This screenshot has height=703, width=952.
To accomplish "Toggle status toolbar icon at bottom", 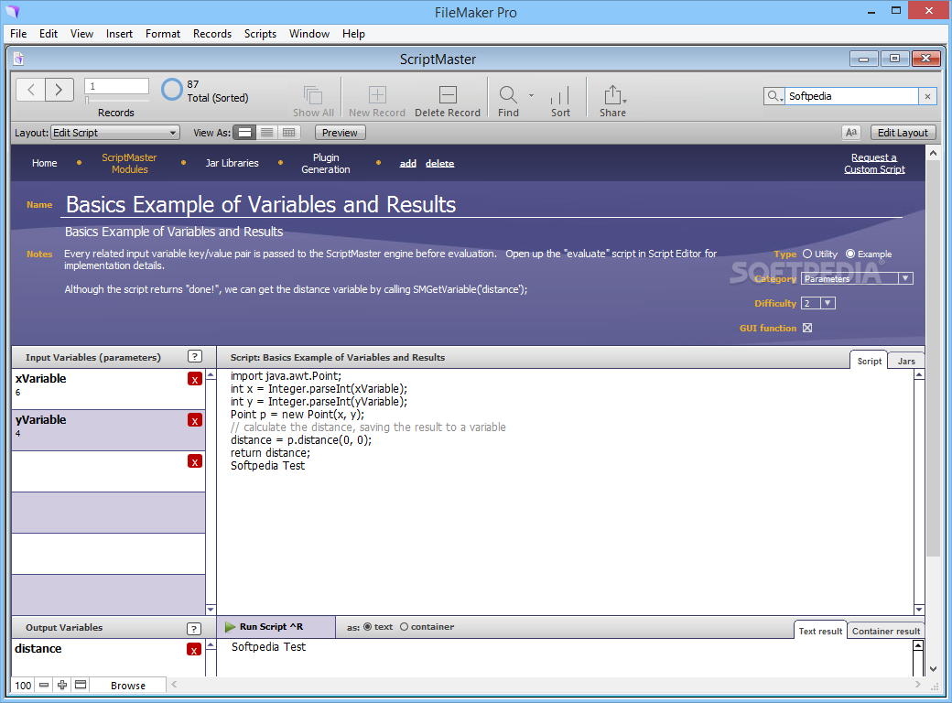I will tap(81, 685).
